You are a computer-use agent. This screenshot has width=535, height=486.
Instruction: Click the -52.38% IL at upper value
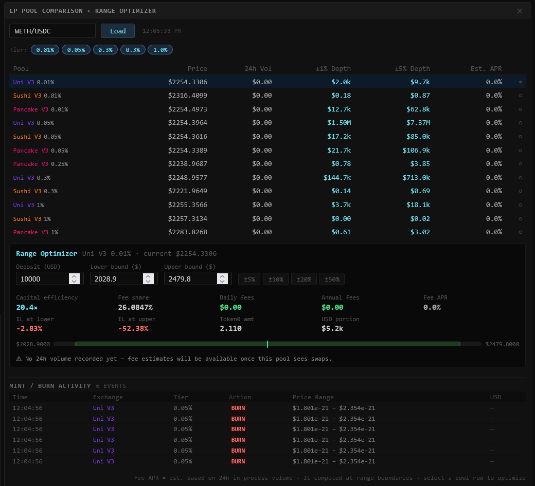coord(133,329)
